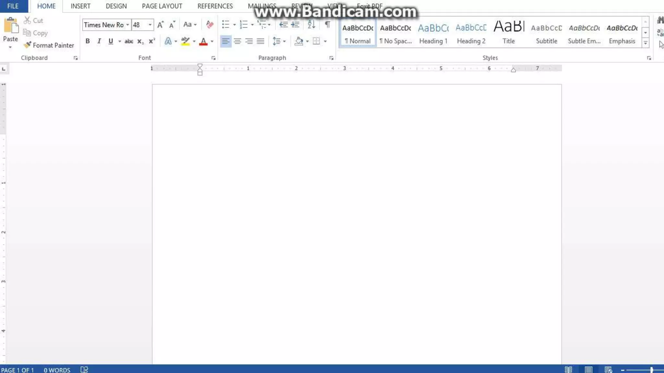This screenshot has height=373, width=664.
Task: Click the Clear All Formatting eraser icon
Action: (x=209, y=25)
